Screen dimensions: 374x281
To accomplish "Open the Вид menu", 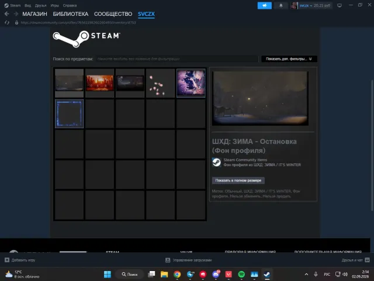I will [27, 5].
